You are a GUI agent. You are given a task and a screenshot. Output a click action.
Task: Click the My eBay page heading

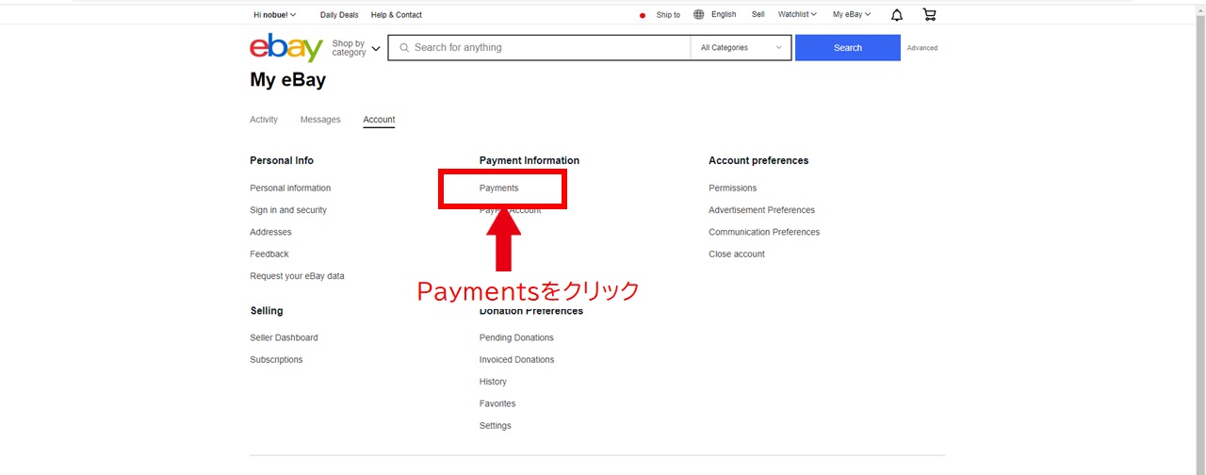click(287, 80)
